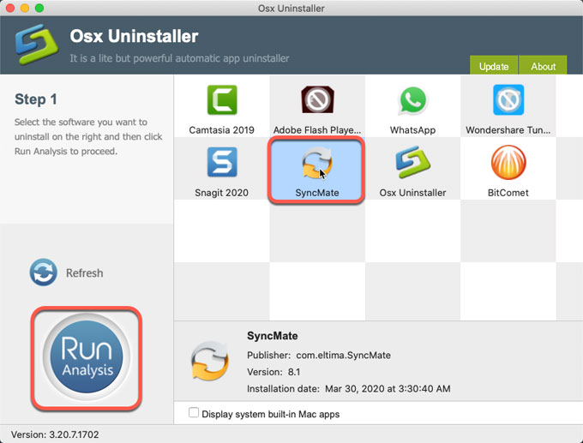Click the Osx Uninstaller header title
This screenshot has width=583, height=443.
pos(134,37)
